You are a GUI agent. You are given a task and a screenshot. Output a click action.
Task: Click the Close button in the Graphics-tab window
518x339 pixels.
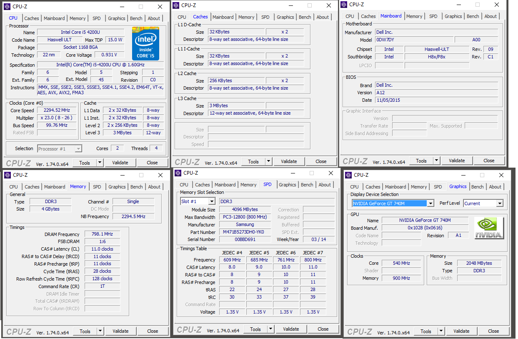click(493, 331)
